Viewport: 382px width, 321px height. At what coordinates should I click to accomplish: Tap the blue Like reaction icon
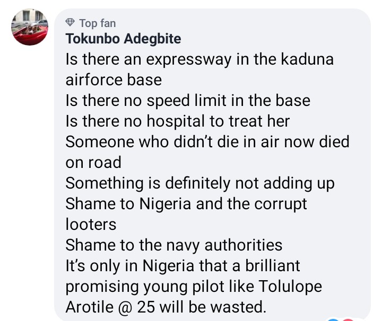[x=334, y=319]
